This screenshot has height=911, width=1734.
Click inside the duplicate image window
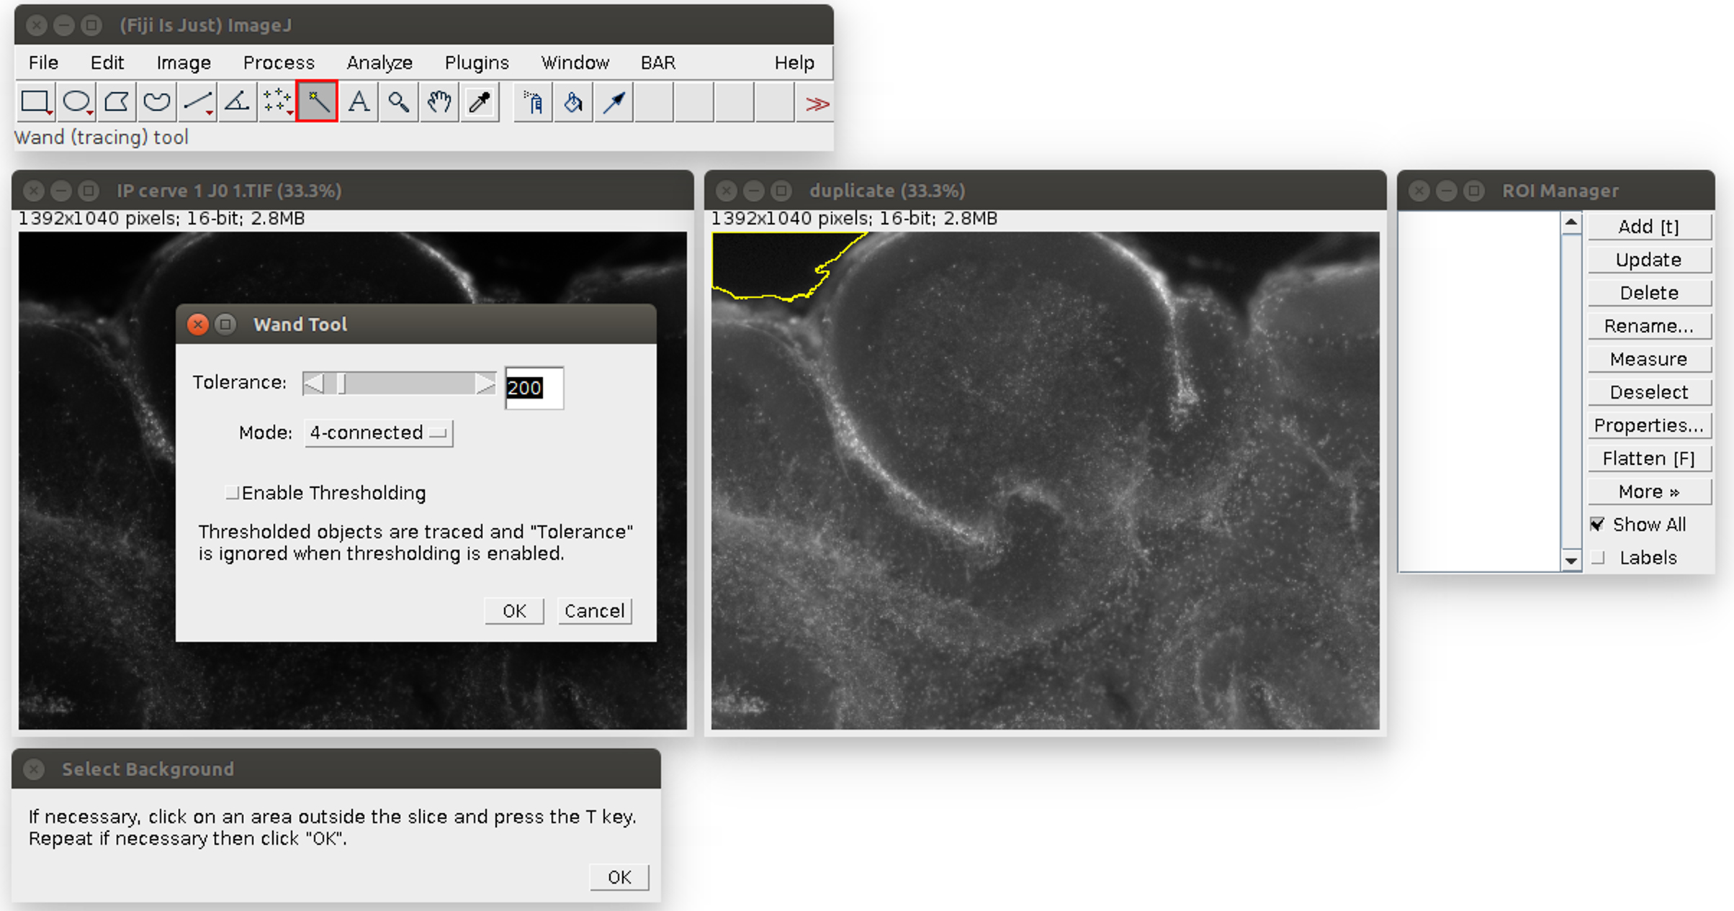[x=1046, y=481]
